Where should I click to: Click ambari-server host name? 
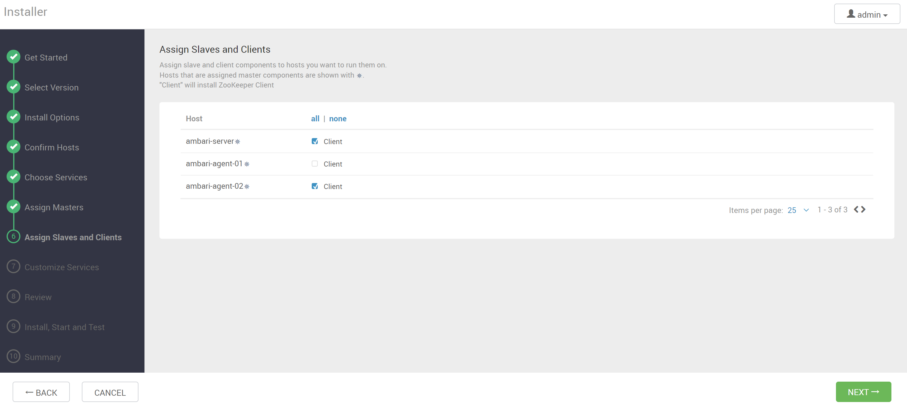click(x=210, y=141)
